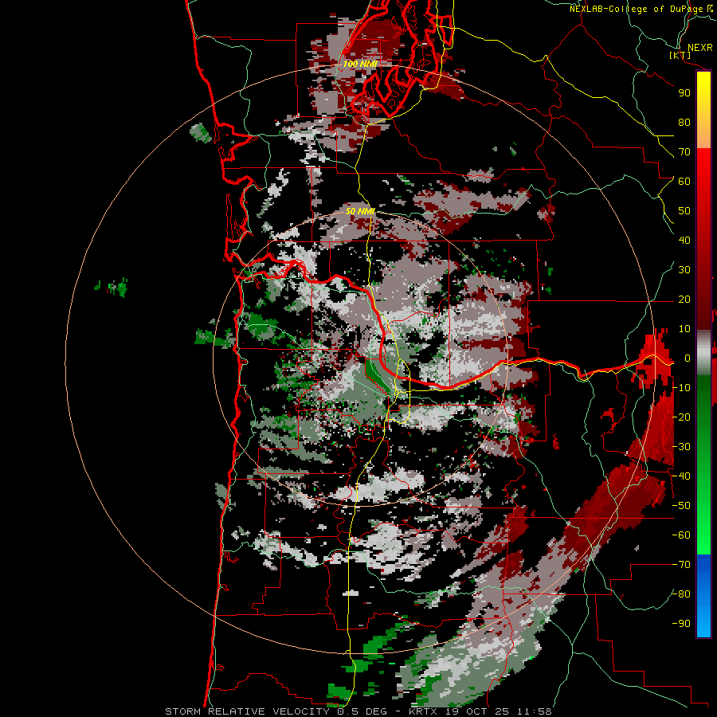This screenshot has height=717, width=717.
Task: Click the 80 value on velocity scale
Action: [684, 123]
